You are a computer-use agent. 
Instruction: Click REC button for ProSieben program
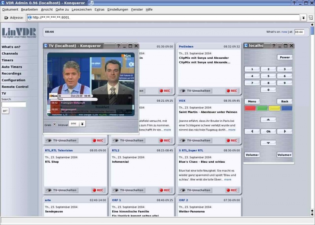(x=232, y=91)
